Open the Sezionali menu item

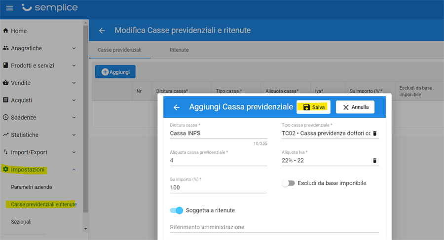coord(21,222)
